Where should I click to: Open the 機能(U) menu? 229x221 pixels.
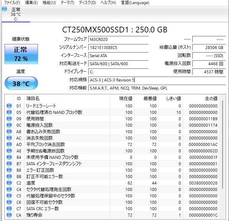(x=49, y=3)
